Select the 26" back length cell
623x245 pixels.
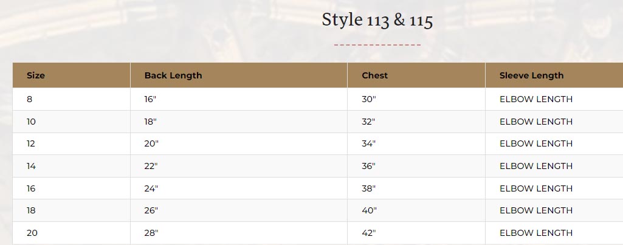coord(151,210)
